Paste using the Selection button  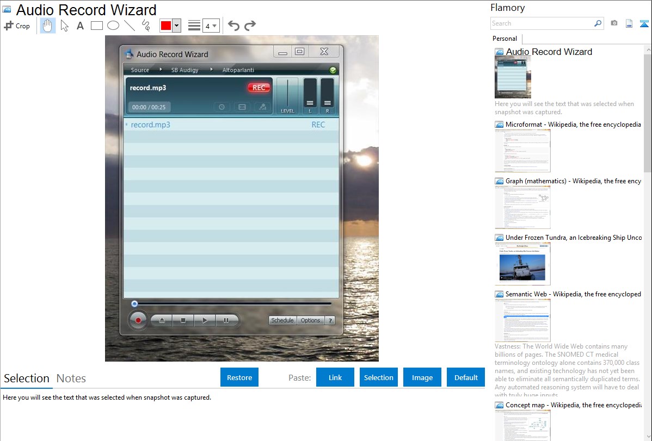point(379,377)
